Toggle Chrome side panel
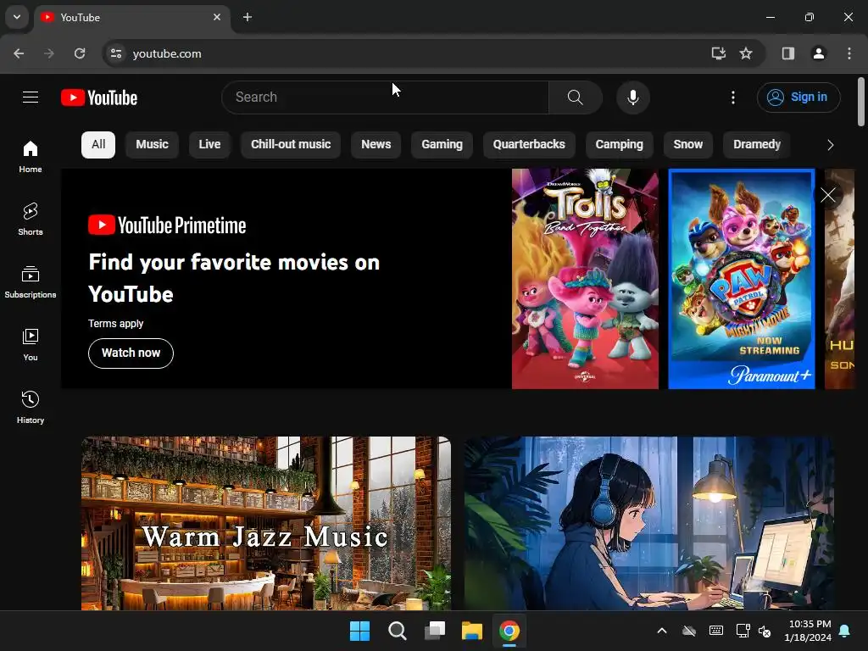 tap(788, 53)
